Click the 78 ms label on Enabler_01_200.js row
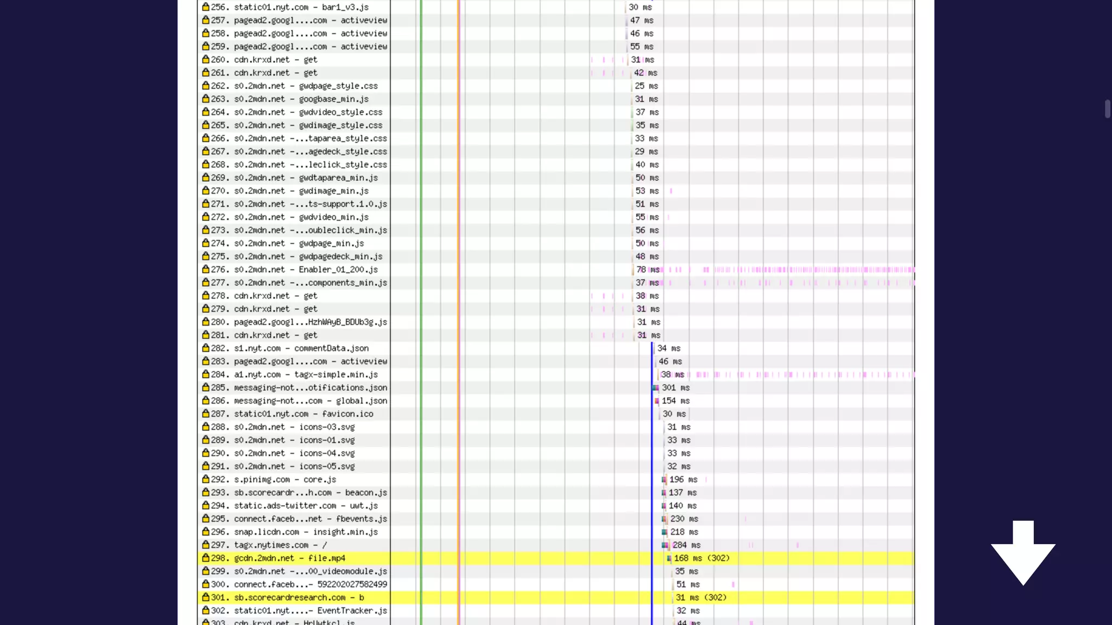 [647, 270]
